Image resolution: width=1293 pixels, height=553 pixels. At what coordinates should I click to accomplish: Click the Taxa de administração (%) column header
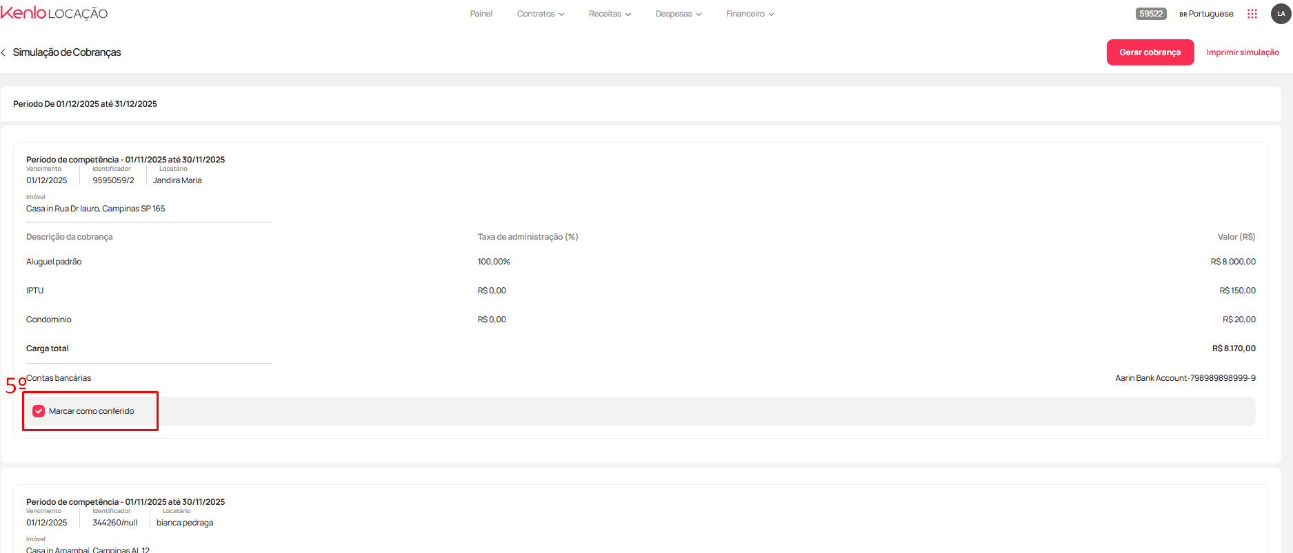(528, 237)
